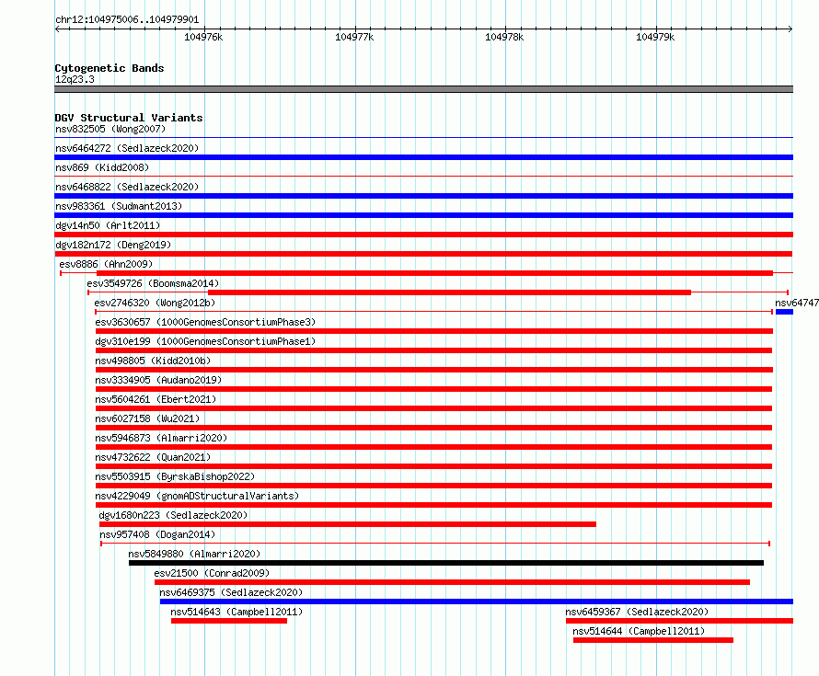The image size is (819, 676).
Task: Open nsv5849880 (Almarri2020) variant
Action: [194, 554]
